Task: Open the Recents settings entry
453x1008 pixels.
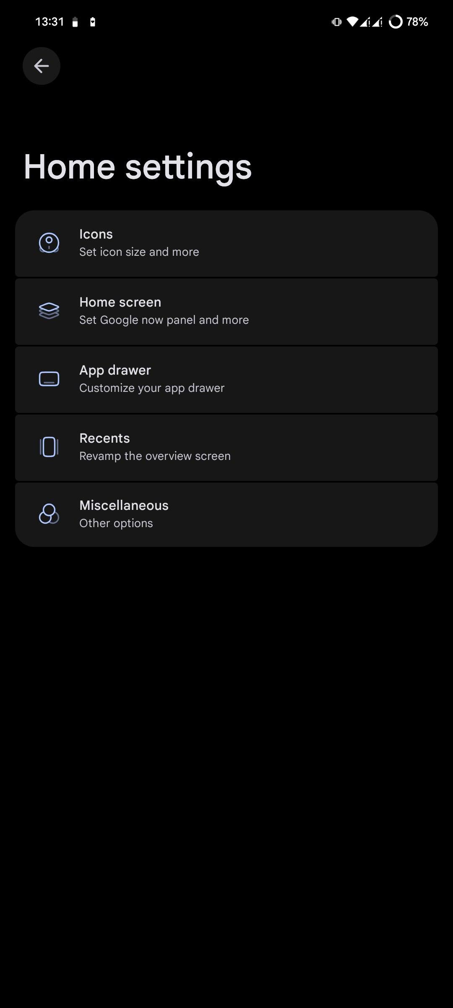Action: [226, 448]
